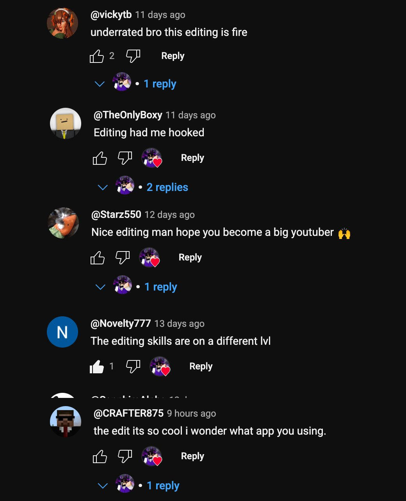Dislike the @Novelty777 comment

133,367
